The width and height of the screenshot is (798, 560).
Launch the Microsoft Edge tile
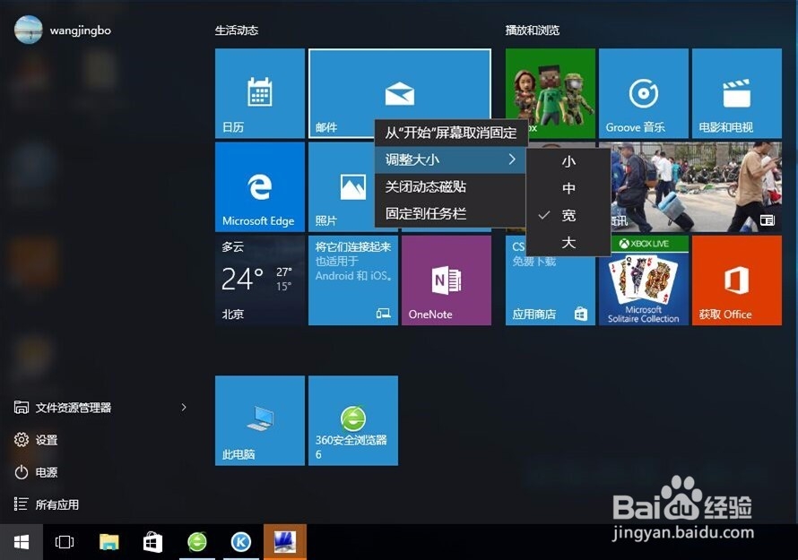tap(259, 186)
